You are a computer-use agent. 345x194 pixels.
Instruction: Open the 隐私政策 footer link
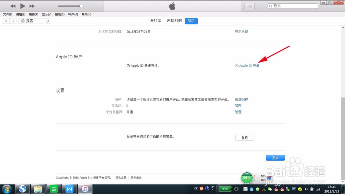tap(121, 177)
